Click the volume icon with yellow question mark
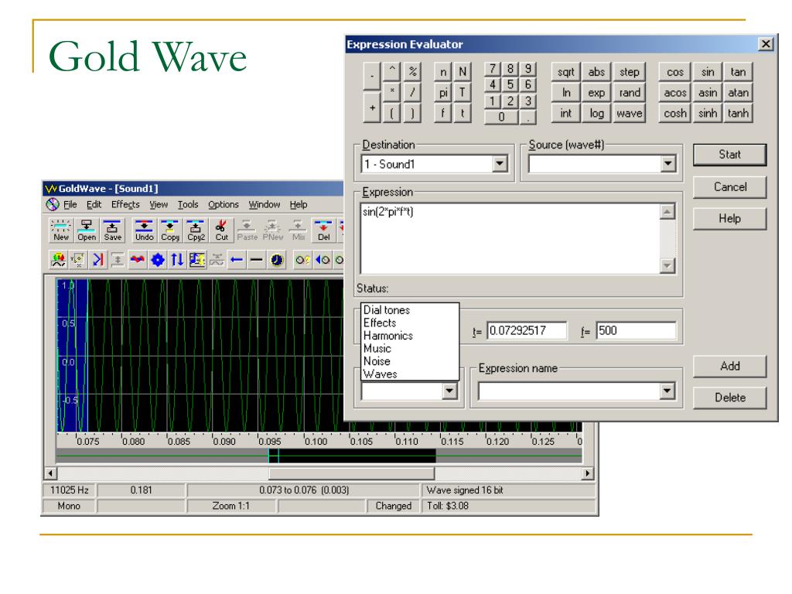Screen dimensions: 792x594 [x=302, y=260]
